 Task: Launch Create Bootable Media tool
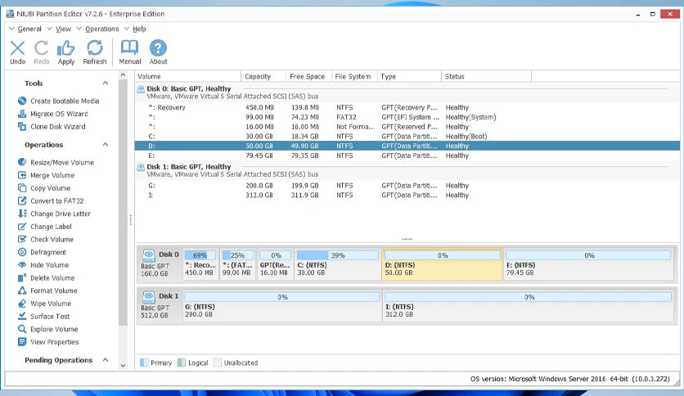point(58,101)
